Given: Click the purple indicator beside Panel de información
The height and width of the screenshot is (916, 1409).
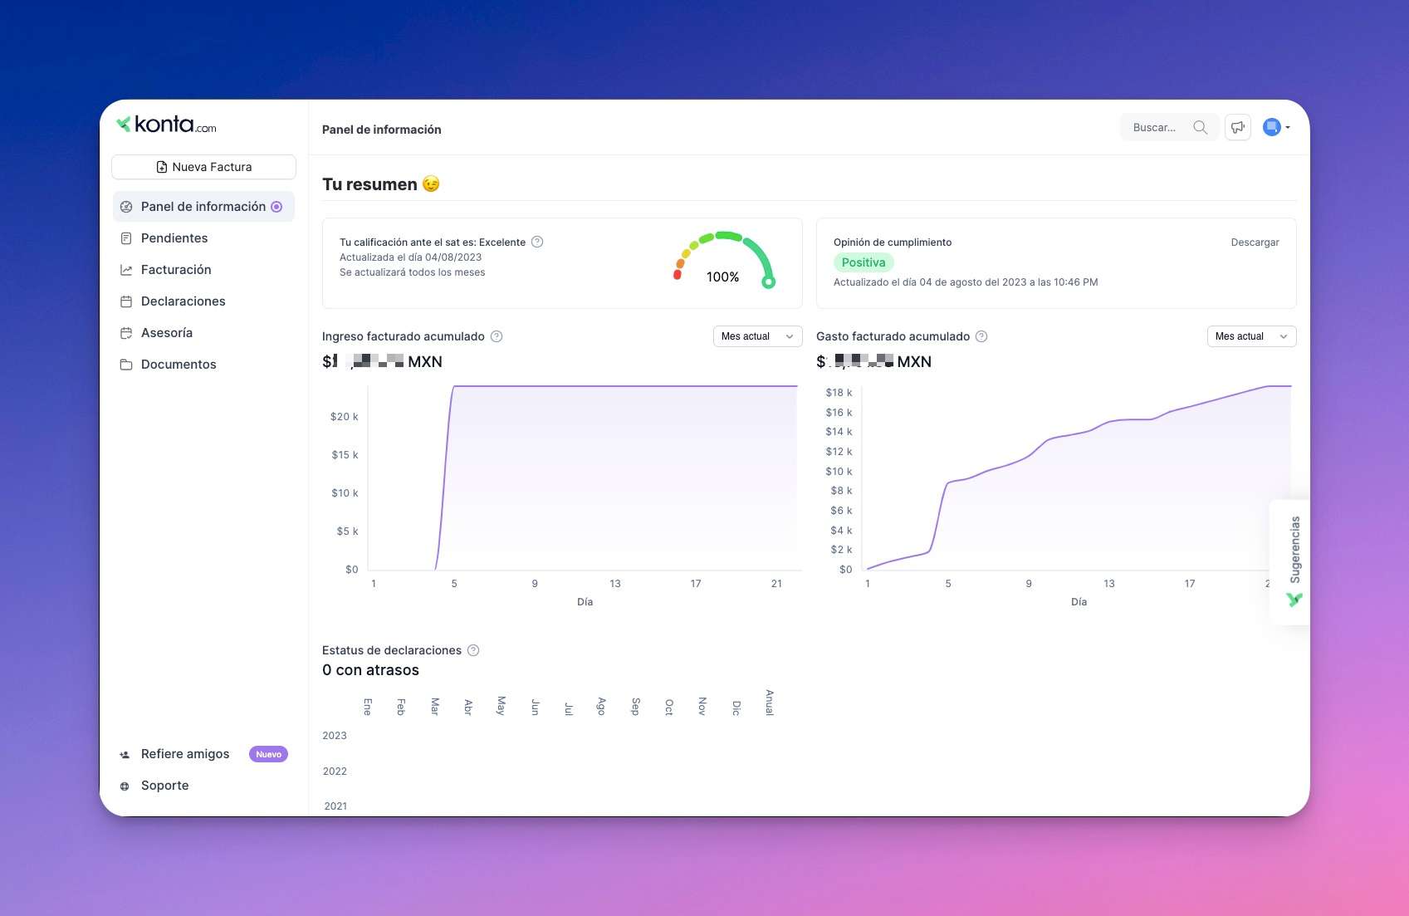Looking at the screenshot, I should click(276, 207).
